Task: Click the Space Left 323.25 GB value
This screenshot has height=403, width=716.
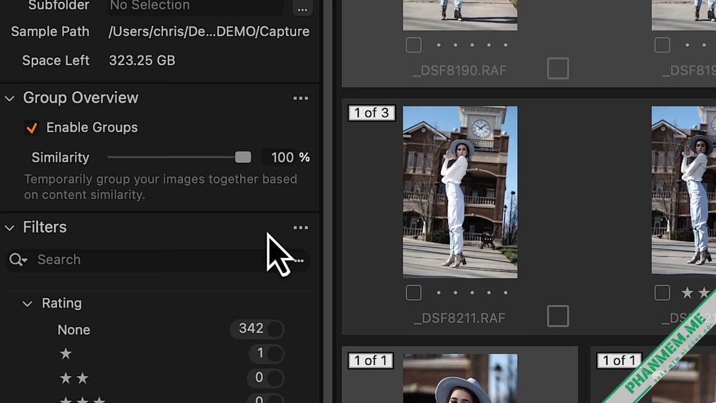Action: [142, 60]
